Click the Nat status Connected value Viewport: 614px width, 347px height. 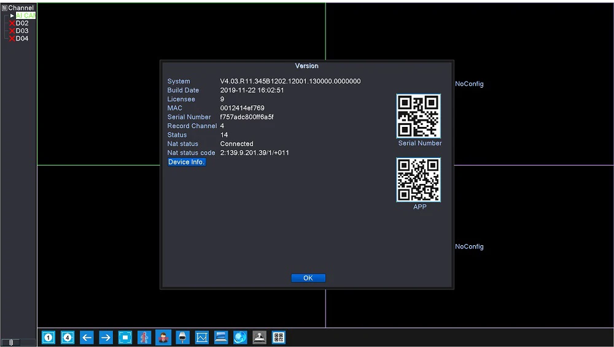point(236,144)
